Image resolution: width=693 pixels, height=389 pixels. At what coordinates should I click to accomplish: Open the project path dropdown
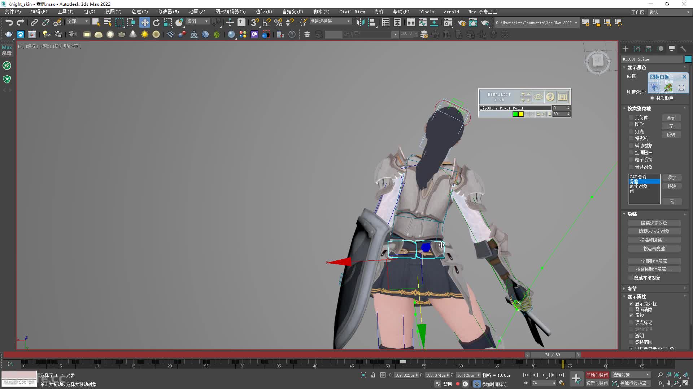tap(536, 22)
